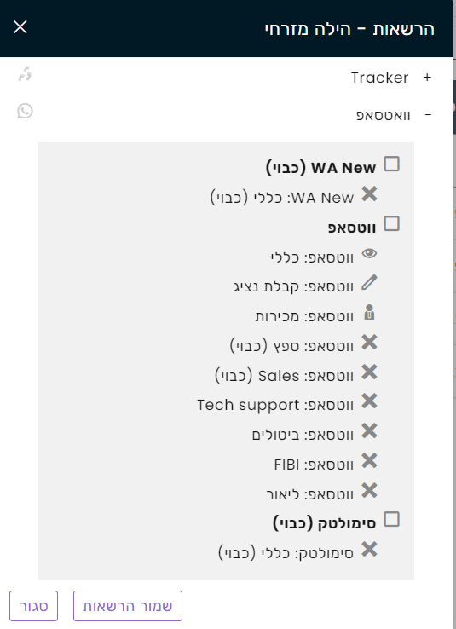Check the סימולטק (כבוי) checkbox
This screenshot has height=629, width=456.
(391, 519)
